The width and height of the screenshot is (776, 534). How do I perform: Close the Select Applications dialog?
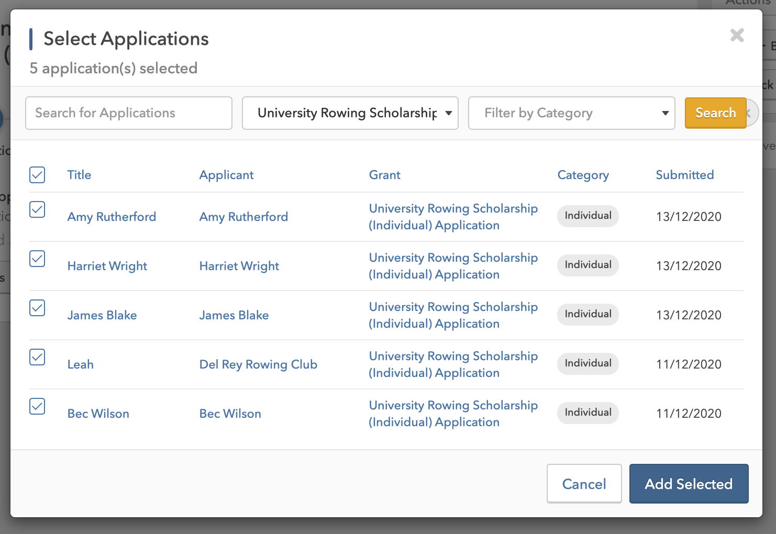tap(737, 36)
